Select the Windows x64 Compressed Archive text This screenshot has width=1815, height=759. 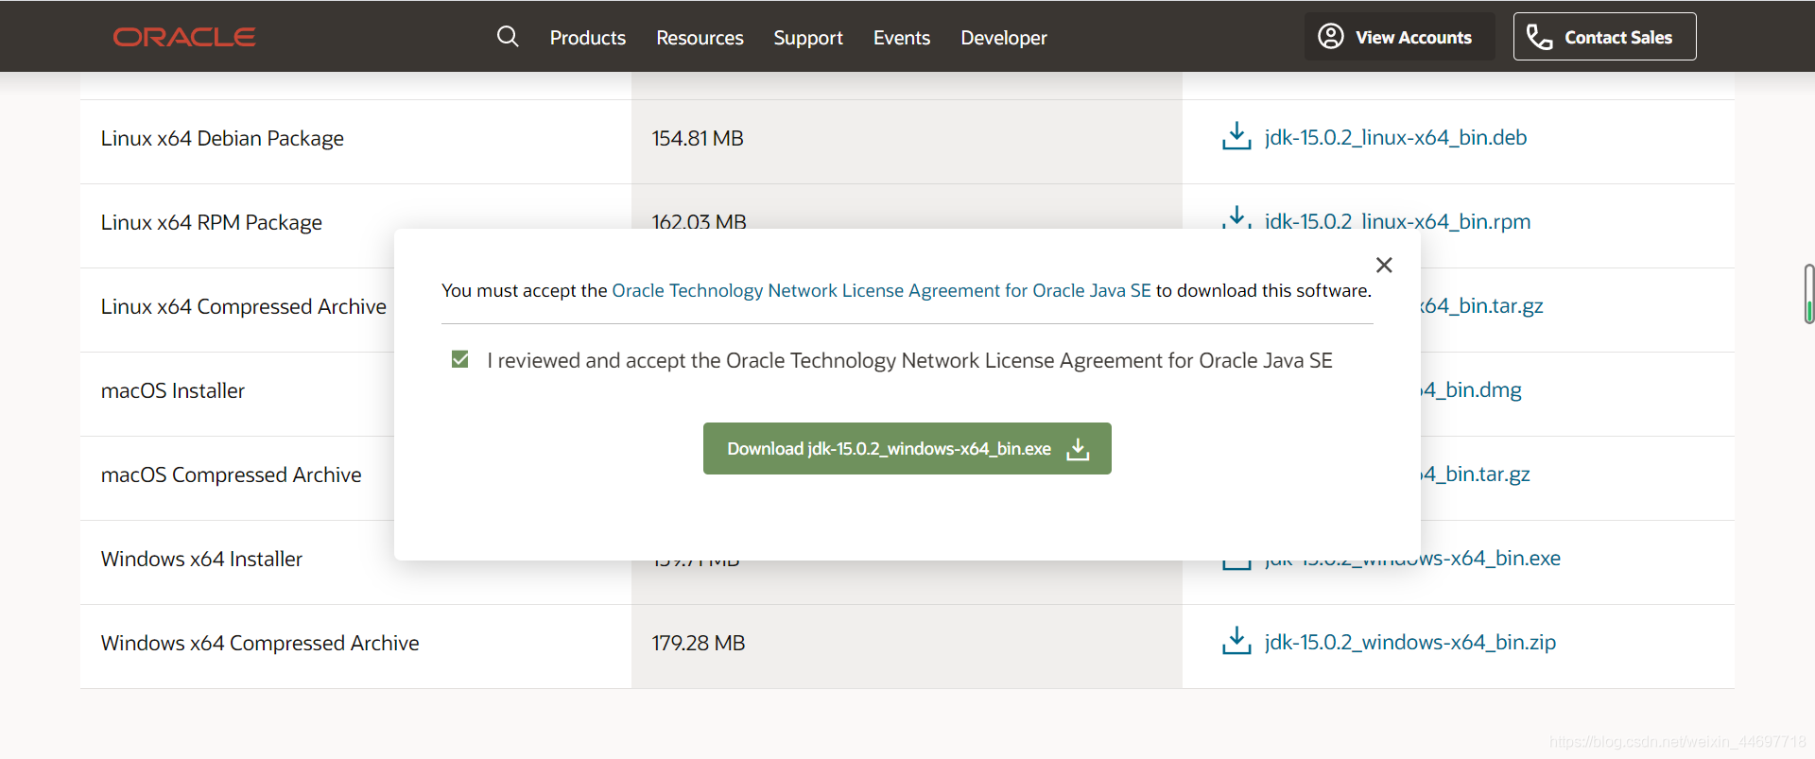coord(260,643)
